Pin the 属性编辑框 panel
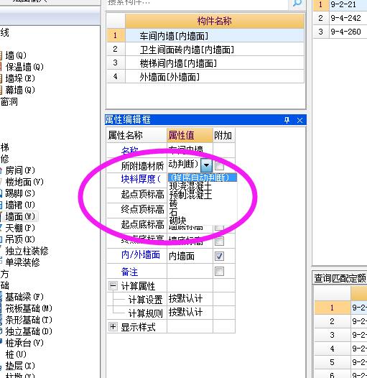Viewport: 367px width, 378px height. click(x=287, y=120)
